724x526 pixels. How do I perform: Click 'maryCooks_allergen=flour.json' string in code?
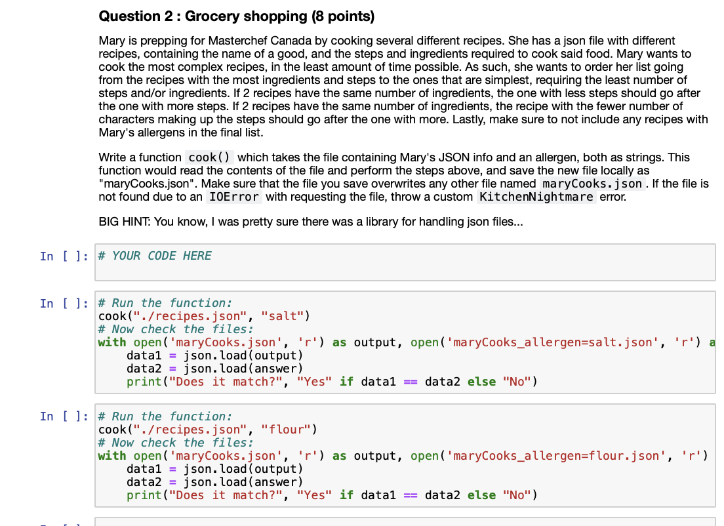(x=556, y=456)
